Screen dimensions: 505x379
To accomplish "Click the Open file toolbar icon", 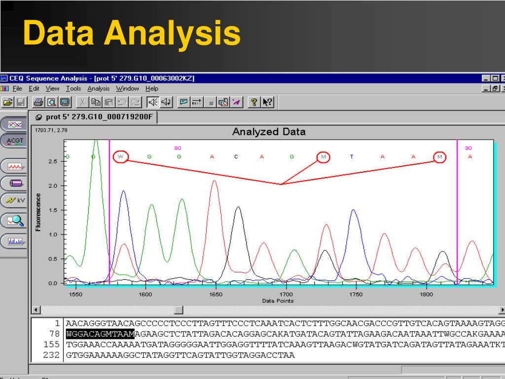I will click(x=8, y=103).
